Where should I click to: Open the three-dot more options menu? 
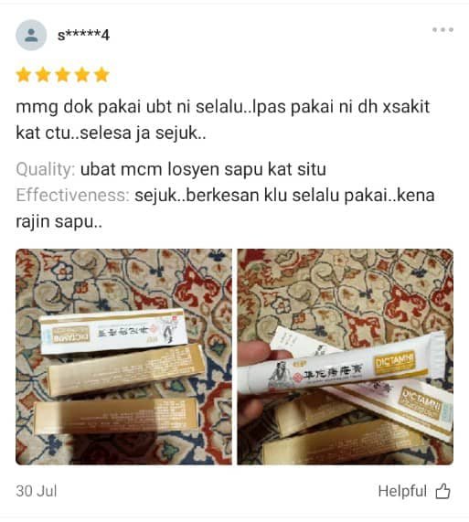click(442, 29)
